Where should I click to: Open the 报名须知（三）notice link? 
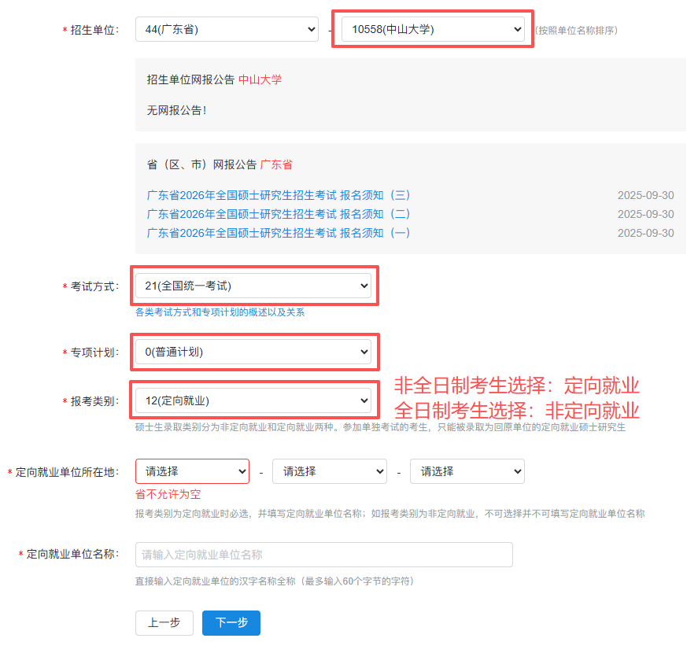(x=279, y=195)
